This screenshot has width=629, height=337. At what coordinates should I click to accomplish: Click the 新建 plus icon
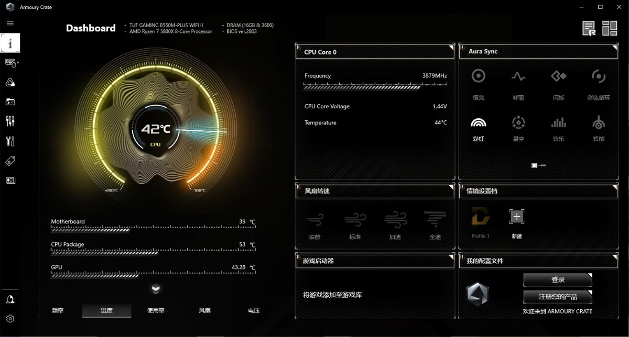pos(517,217)
